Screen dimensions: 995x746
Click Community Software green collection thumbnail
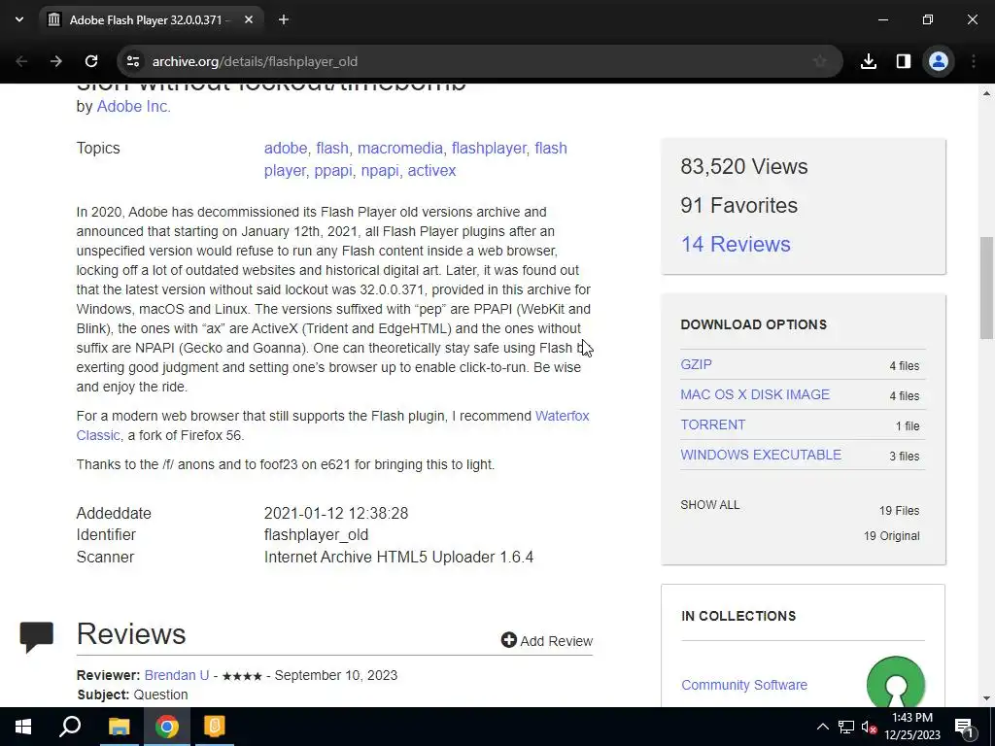895,683
